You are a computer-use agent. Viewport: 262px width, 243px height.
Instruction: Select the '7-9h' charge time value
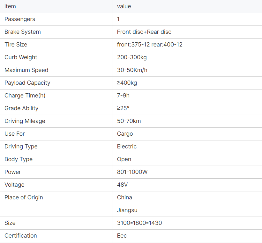point(123,96)
